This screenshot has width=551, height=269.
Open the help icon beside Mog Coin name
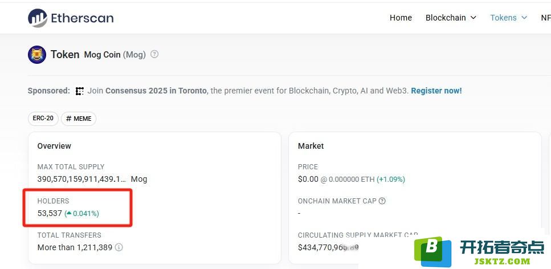tap(154, 55)
